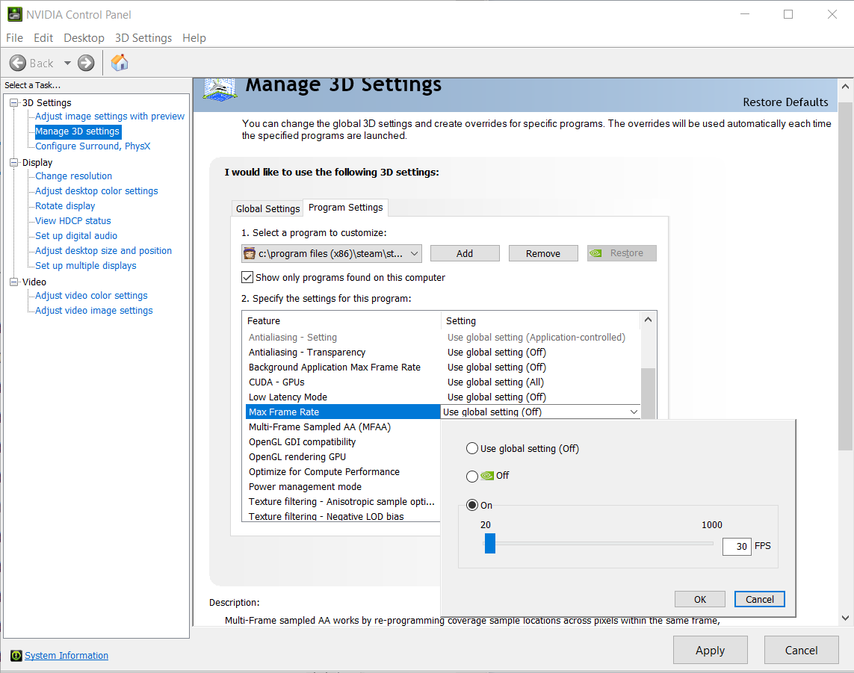This screenshot has height=673, width=854.
Task: Open 'Configure Surround, PhysX' task
Action: point(93,146)
